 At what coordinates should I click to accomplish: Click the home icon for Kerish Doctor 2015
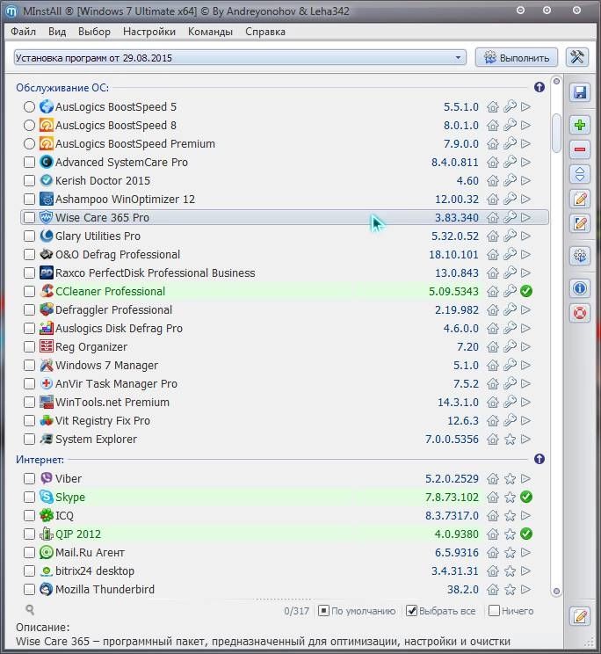pyautogui.click(x=493, y=180)
